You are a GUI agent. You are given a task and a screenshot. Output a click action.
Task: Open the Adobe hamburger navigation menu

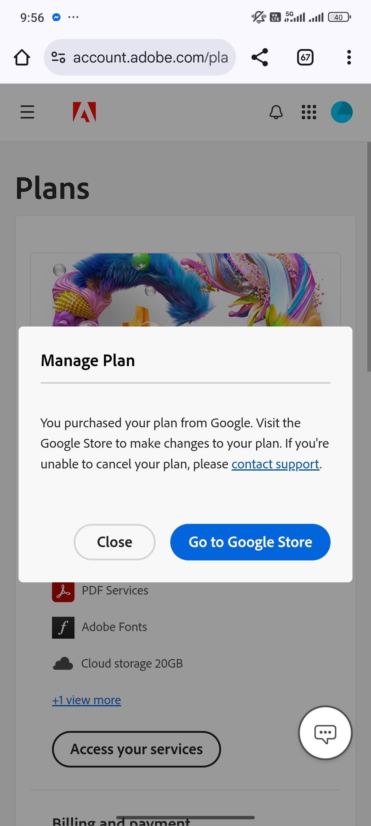[27, 112]
